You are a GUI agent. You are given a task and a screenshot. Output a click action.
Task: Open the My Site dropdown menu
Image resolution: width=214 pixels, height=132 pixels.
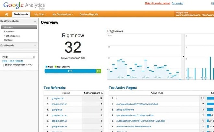[40, 14]
